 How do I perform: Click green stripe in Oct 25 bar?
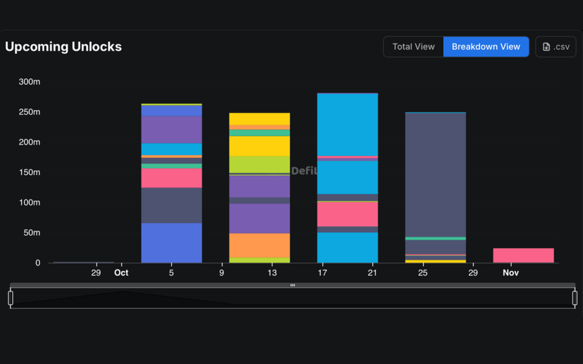coord(435,238)
